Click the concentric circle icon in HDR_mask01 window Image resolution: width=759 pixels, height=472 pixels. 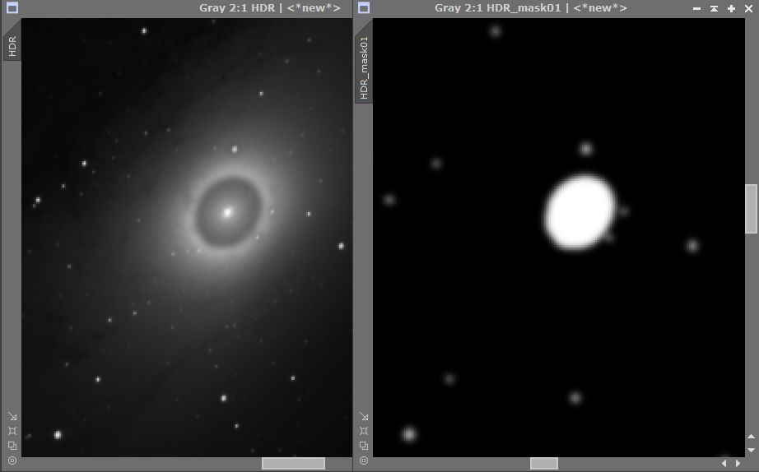(x=364, y=460)
